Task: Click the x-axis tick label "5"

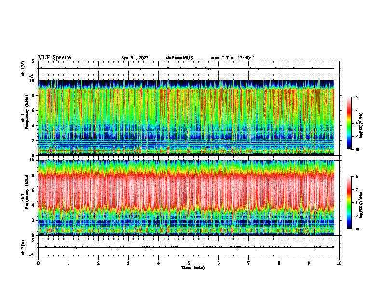Action: coord(189,263)
